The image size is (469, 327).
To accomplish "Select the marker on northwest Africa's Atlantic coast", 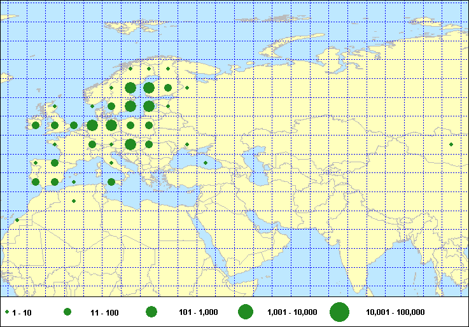I will (17, 220).
